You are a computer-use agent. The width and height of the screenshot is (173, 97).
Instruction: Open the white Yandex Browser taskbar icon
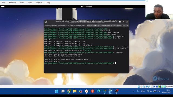86,91
